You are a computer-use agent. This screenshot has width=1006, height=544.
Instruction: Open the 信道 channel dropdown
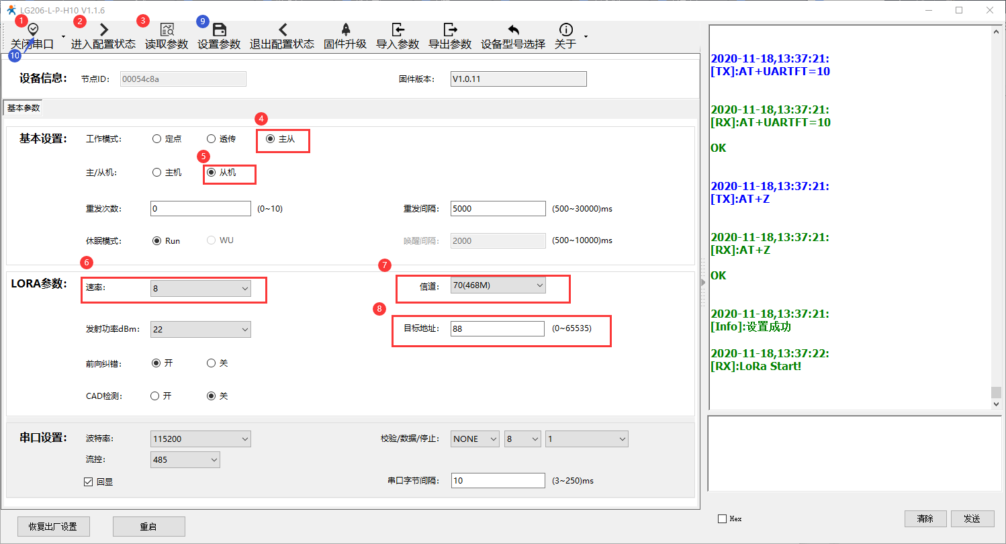(x=497, y=285)
